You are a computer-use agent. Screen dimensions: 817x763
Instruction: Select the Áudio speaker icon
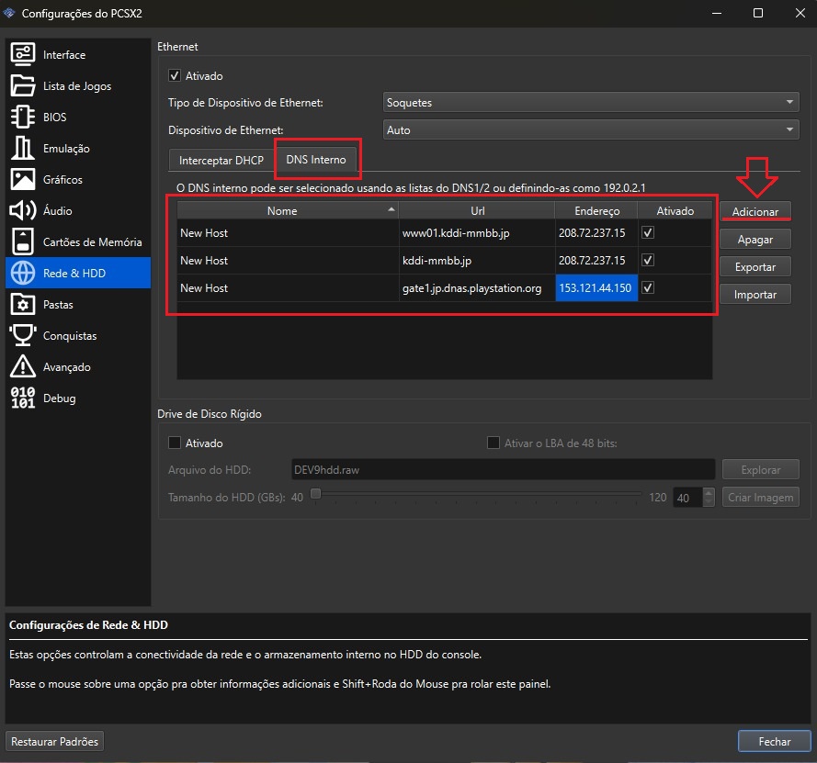point(23,211)
